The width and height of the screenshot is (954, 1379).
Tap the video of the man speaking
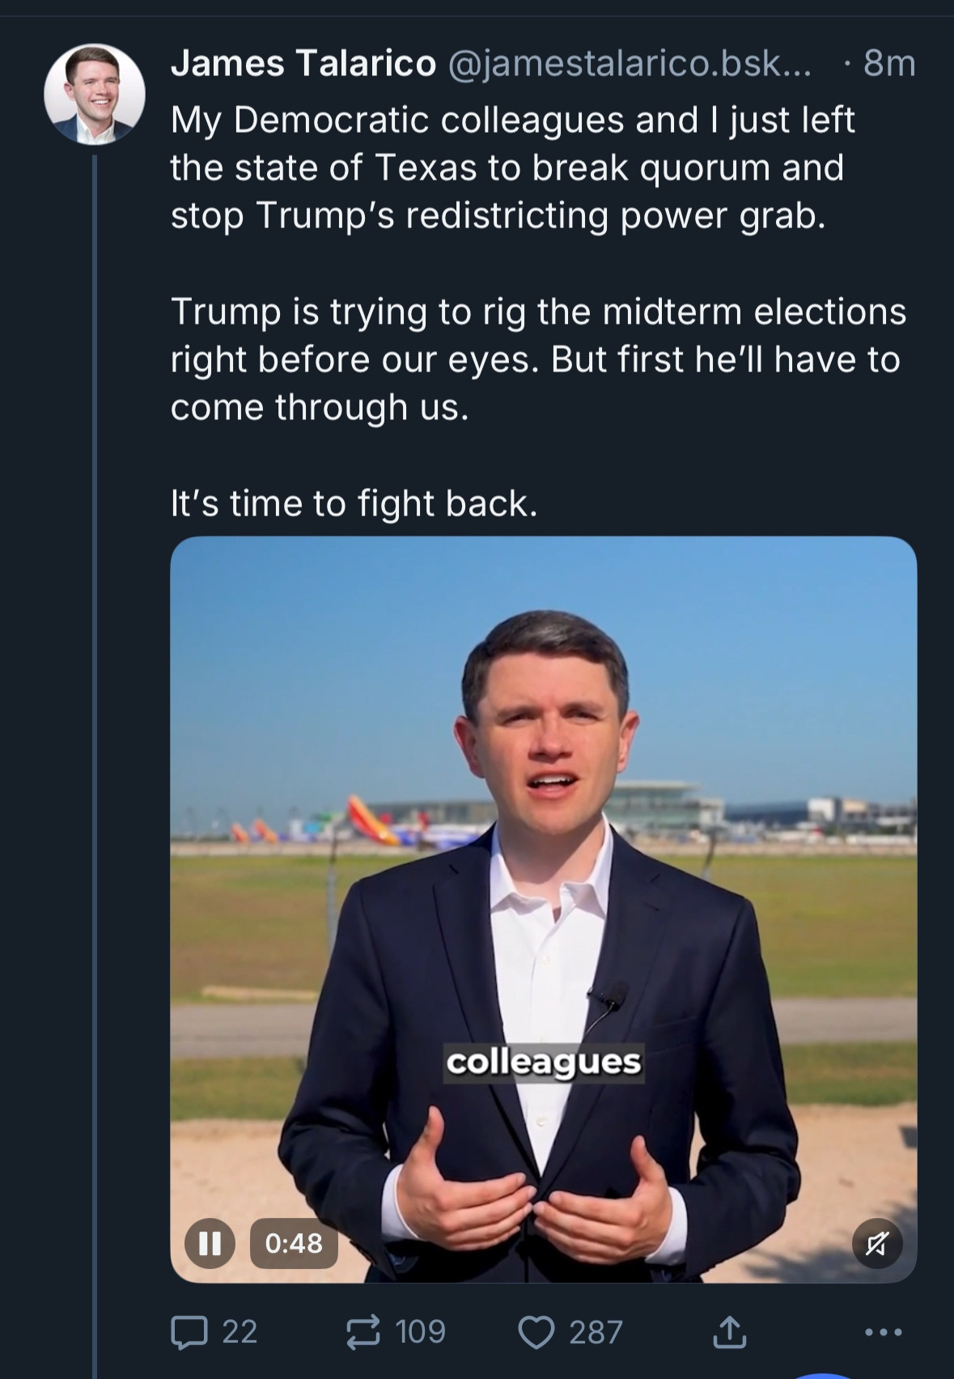coord(543,909)
